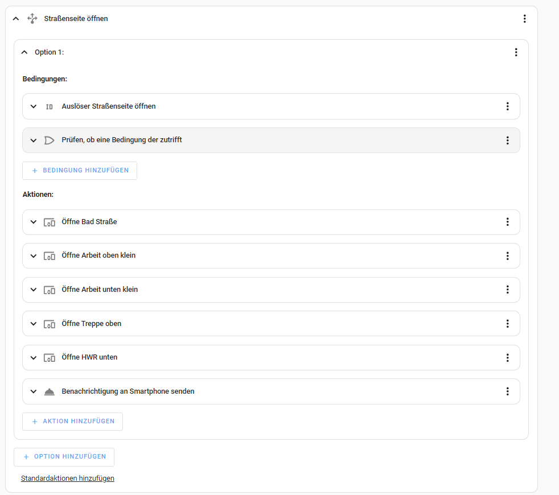Viewport: 559px width, 495px height.
Task: Click Option hinzufügen button
Action: point(64,457)
